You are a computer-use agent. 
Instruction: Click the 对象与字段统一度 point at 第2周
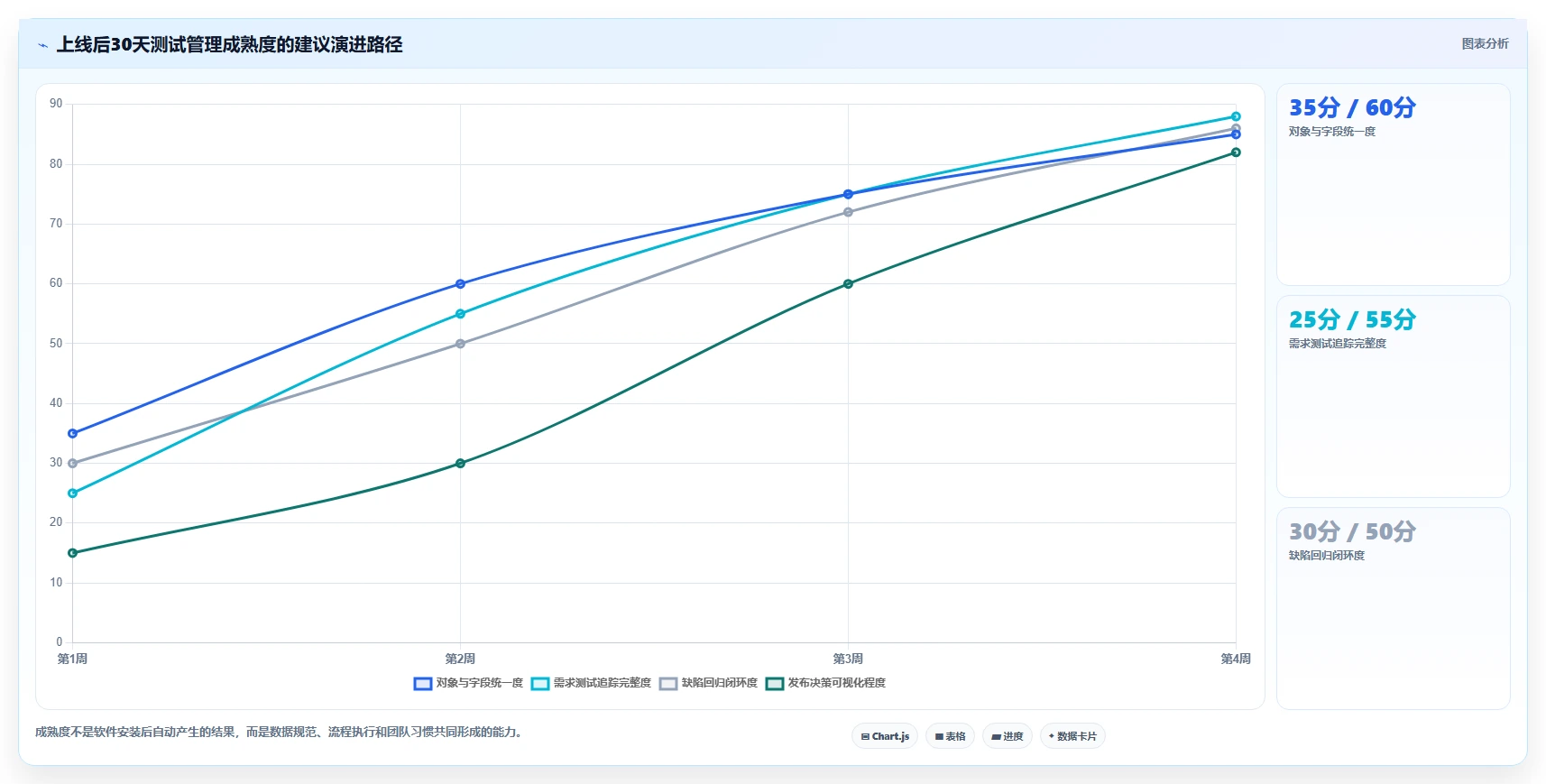coord(461,284)
